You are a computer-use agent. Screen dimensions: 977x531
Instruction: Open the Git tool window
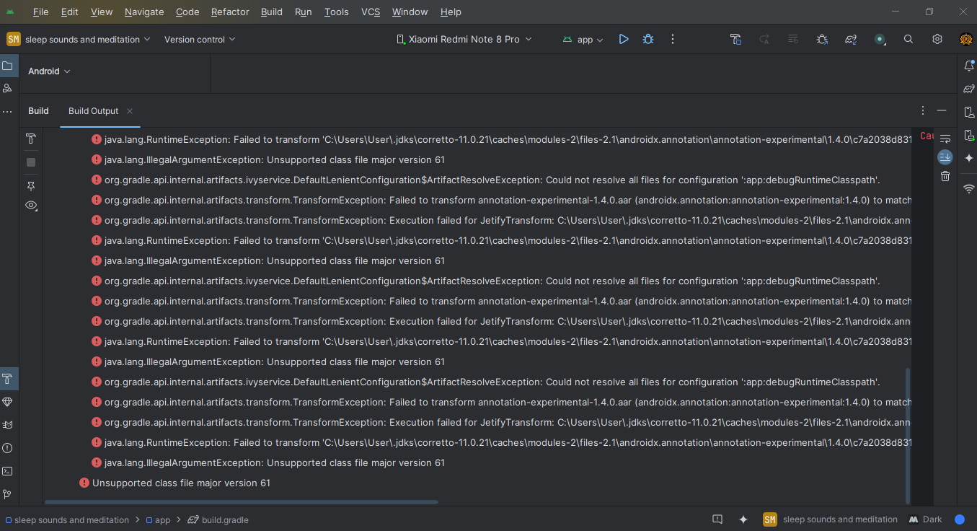7,494
